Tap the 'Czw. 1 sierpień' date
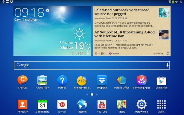 [x=26, y=20]
